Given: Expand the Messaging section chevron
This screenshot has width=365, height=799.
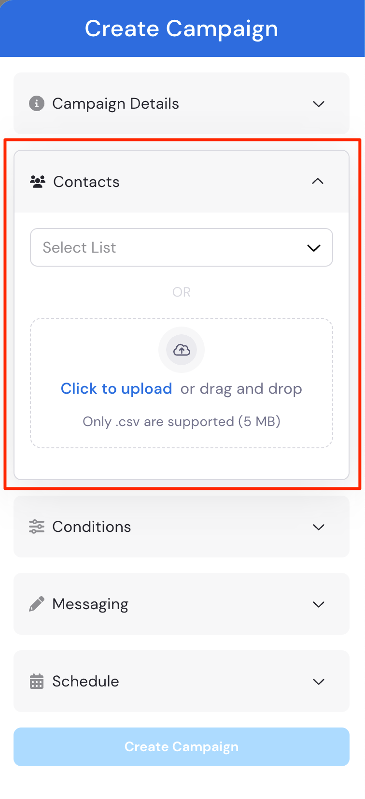Looking at the screenshot, I should pos(319,604).
